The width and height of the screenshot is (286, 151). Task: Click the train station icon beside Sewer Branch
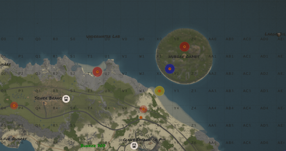pos(66,99)
